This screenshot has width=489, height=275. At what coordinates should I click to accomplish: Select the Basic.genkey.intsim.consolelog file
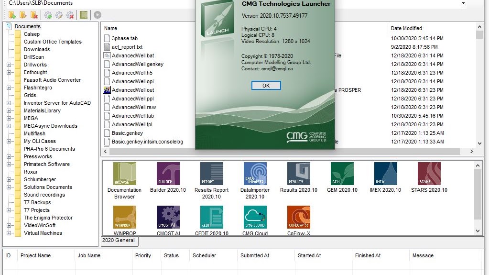tap(148, 142)
